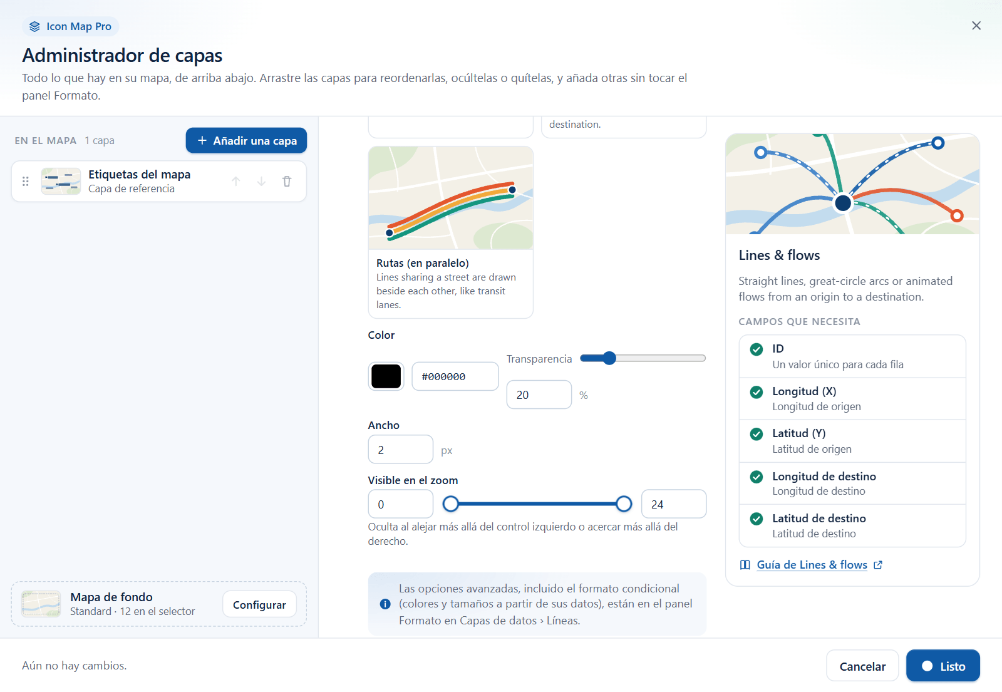Click the minimum zoom field showing 0
Viewport: 1002px width, 692px height.
coord(401,504)
